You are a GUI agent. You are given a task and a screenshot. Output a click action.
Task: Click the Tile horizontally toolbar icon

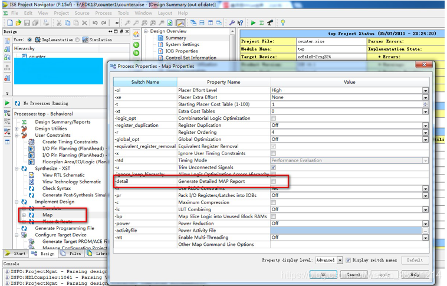pyautogui.click(x=202, y=23)
